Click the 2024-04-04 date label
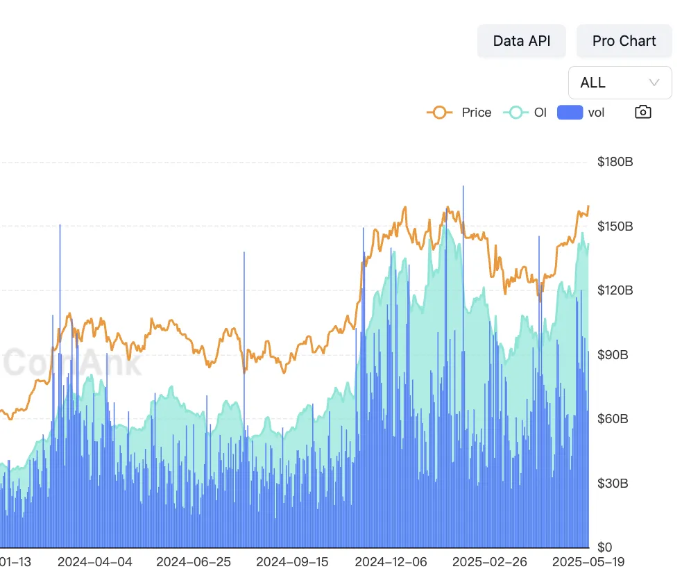 [x=95, y=562]
